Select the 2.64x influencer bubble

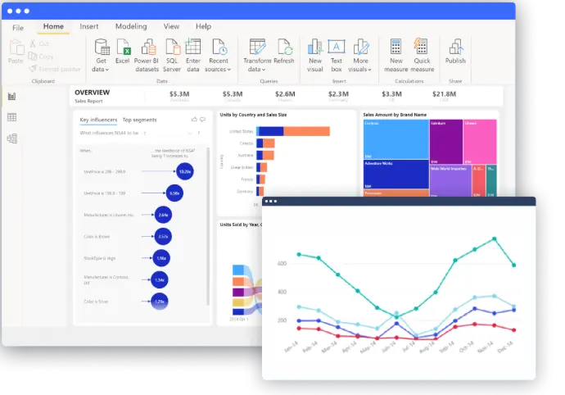tap(163, 215)
